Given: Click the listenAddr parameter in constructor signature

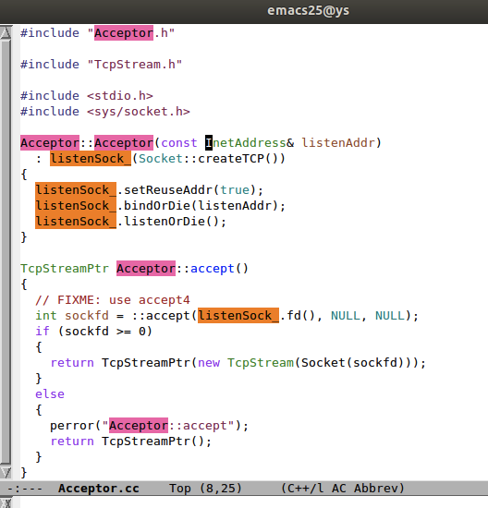Looking at the screenshot, I should tap(338, 142).
